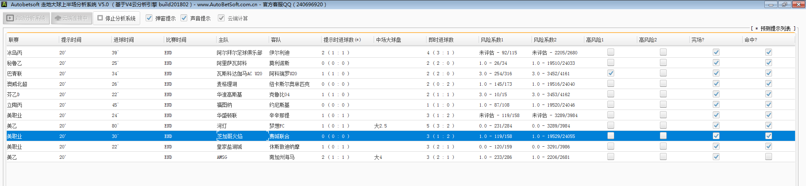This screenshot has width=806, height=186.
Task: Click the restore window icon
Action: coord(784,4)
